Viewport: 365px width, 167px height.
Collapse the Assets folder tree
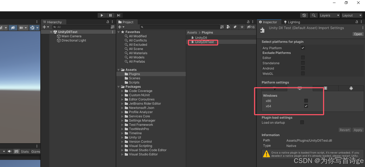[x=119, y=70]
